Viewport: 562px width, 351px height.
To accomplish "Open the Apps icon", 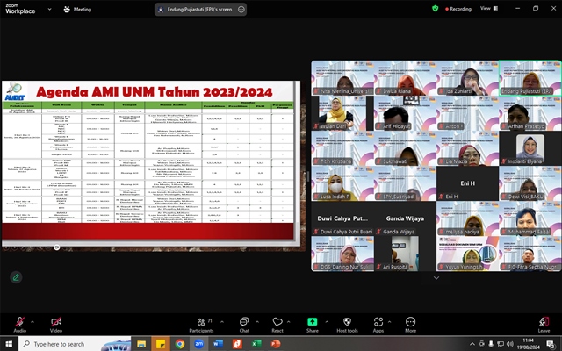I will pyautogui.click(x=378, y=322).
